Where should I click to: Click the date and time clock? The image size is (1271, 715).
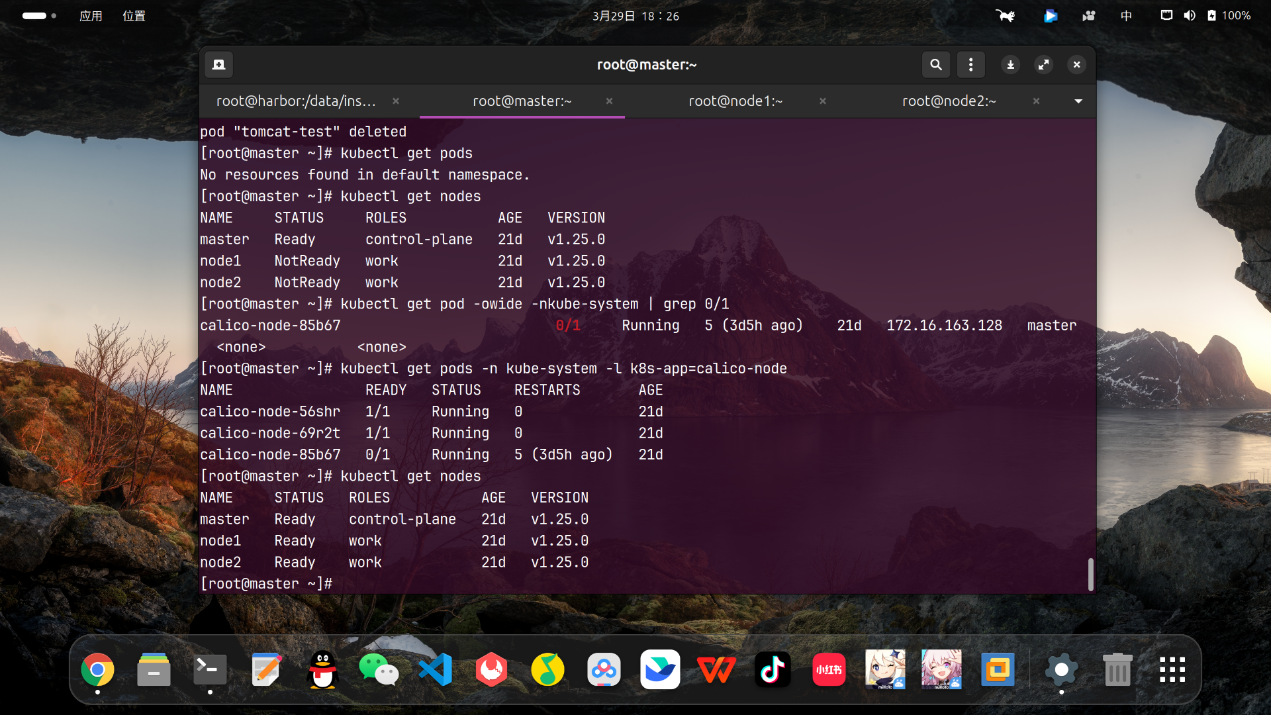click(635, 16)
